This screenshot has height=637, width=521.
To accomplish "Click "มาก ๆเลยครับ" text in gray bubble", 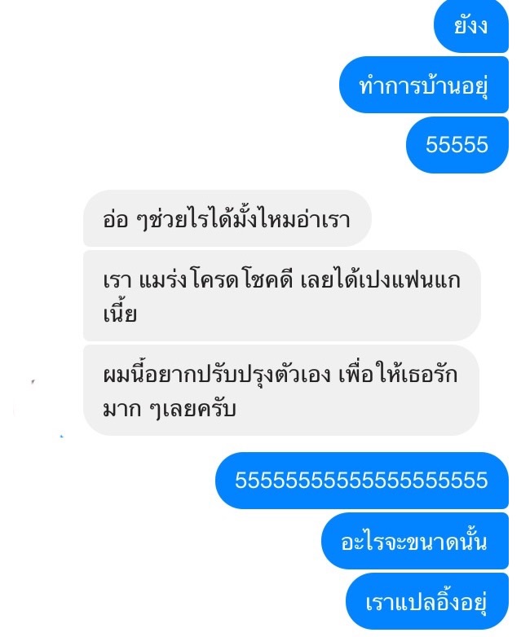I will [170, 408].
